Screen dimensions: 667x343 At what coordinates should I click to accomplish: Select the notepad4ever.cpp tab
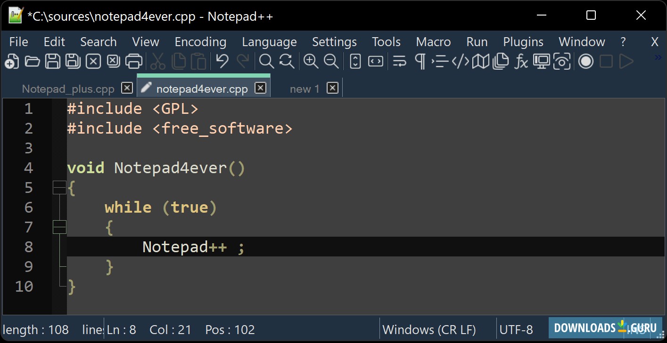click(202, 89)
